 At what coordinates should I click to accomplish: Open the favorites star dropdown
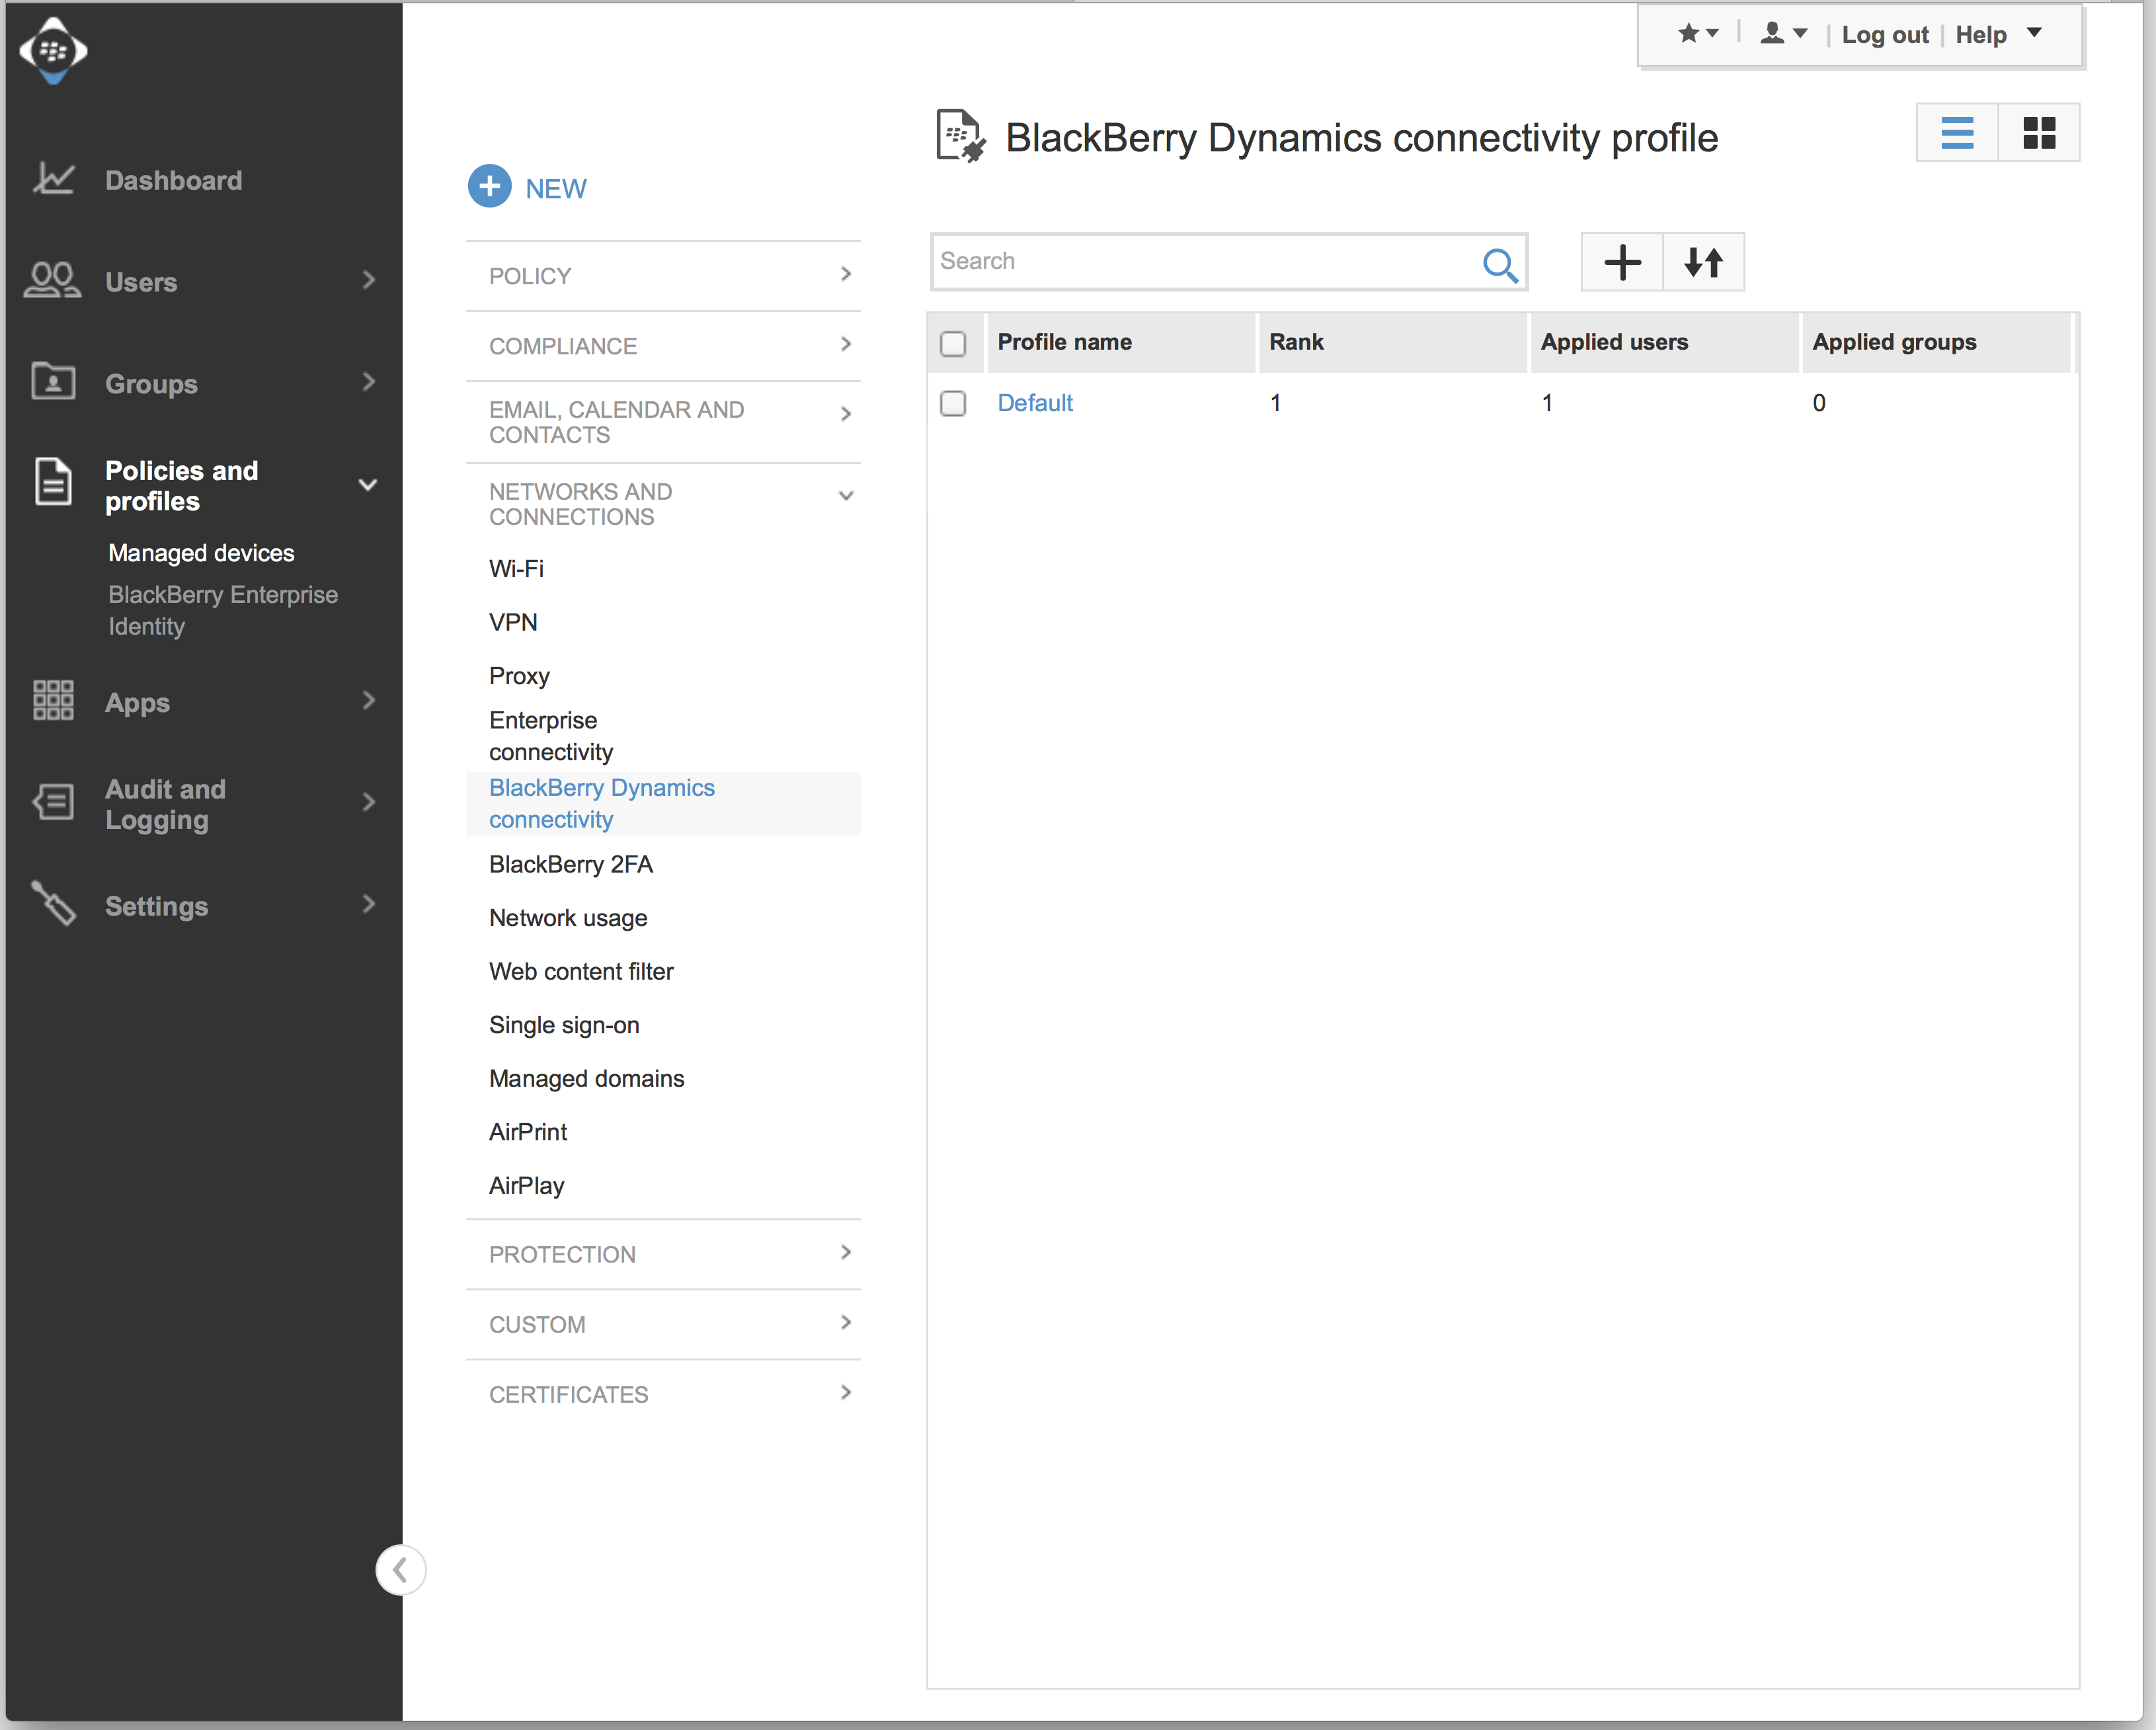pyautogui.click(x=1697, y=34)
